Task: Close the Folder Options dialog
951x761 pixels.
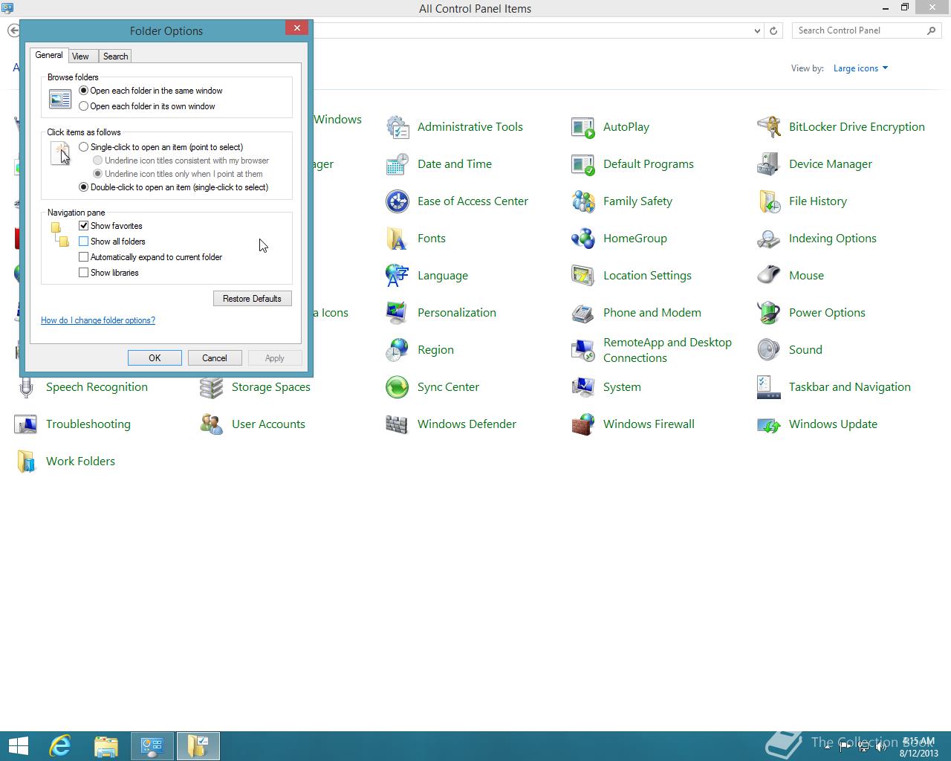Action: pos(296,28)
